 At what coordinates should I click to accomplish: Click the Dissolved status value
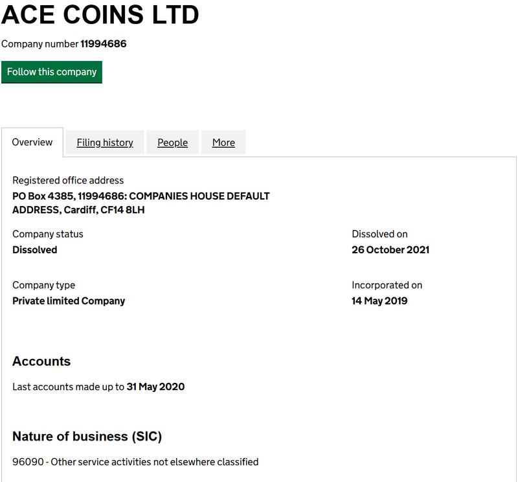click(x=35, y=249)
